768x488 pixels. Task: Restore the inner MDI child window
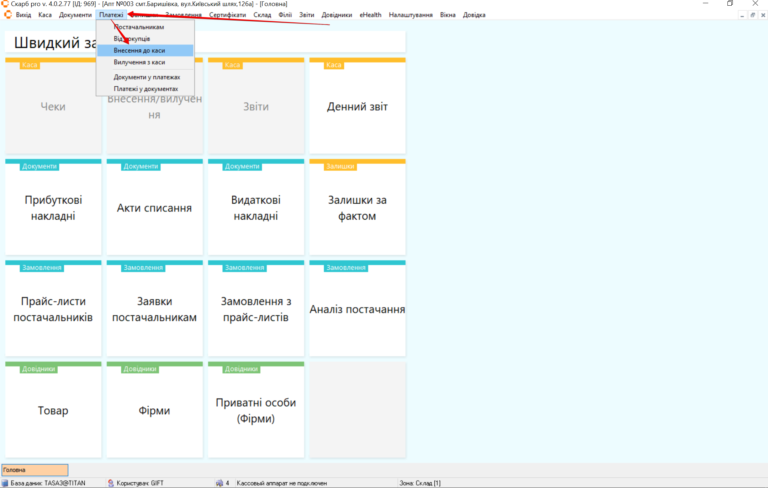pos(753,15)
